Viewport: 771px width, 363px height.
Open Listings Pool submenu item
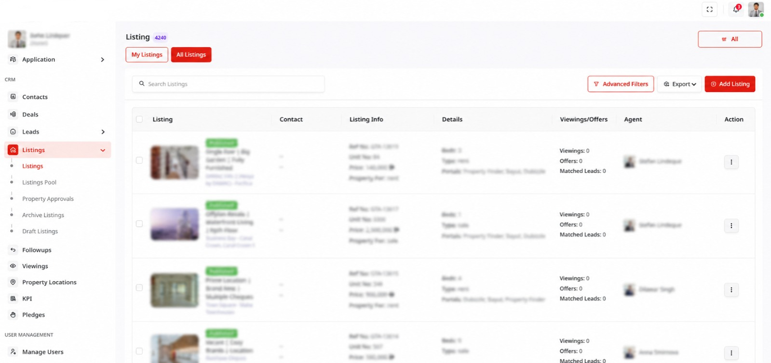39,182
